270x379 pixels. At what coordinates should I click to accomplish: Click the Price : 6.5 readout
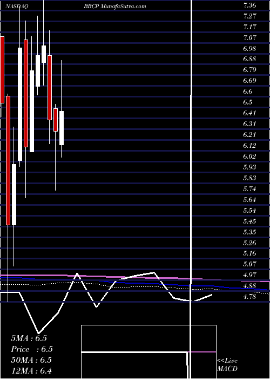click(32, 349)
